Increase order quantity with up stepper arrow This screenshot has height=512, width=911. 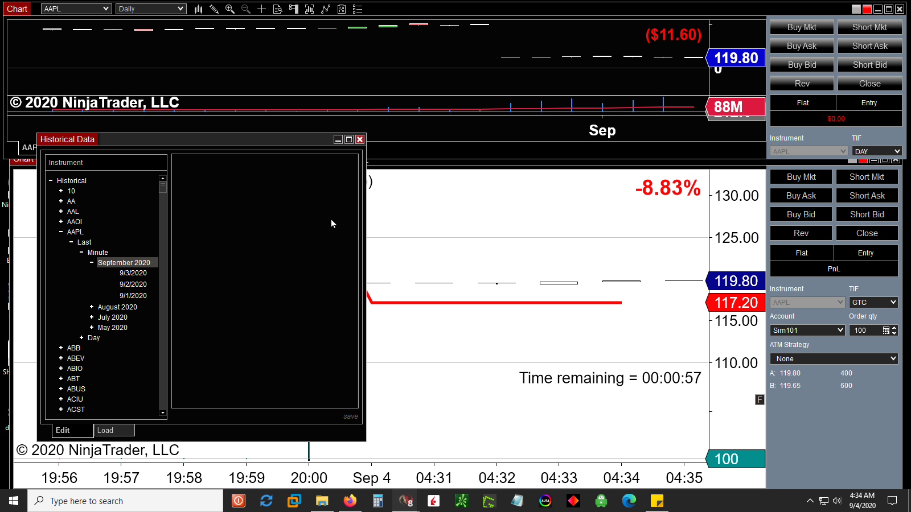tap(894, 328)
